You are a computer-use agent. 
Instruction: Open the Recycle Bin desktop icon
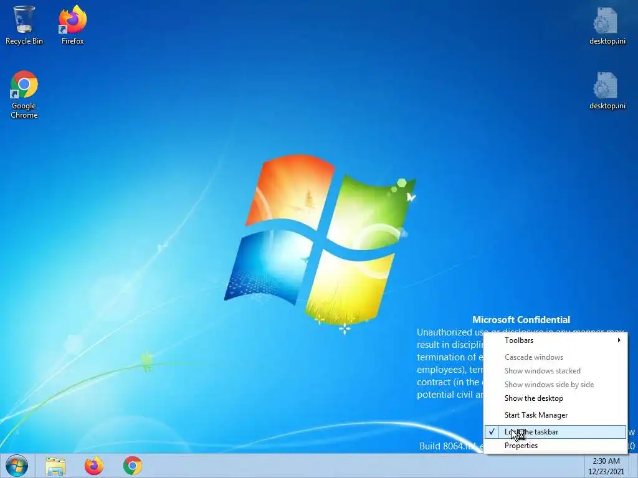[x=24, y=24]
